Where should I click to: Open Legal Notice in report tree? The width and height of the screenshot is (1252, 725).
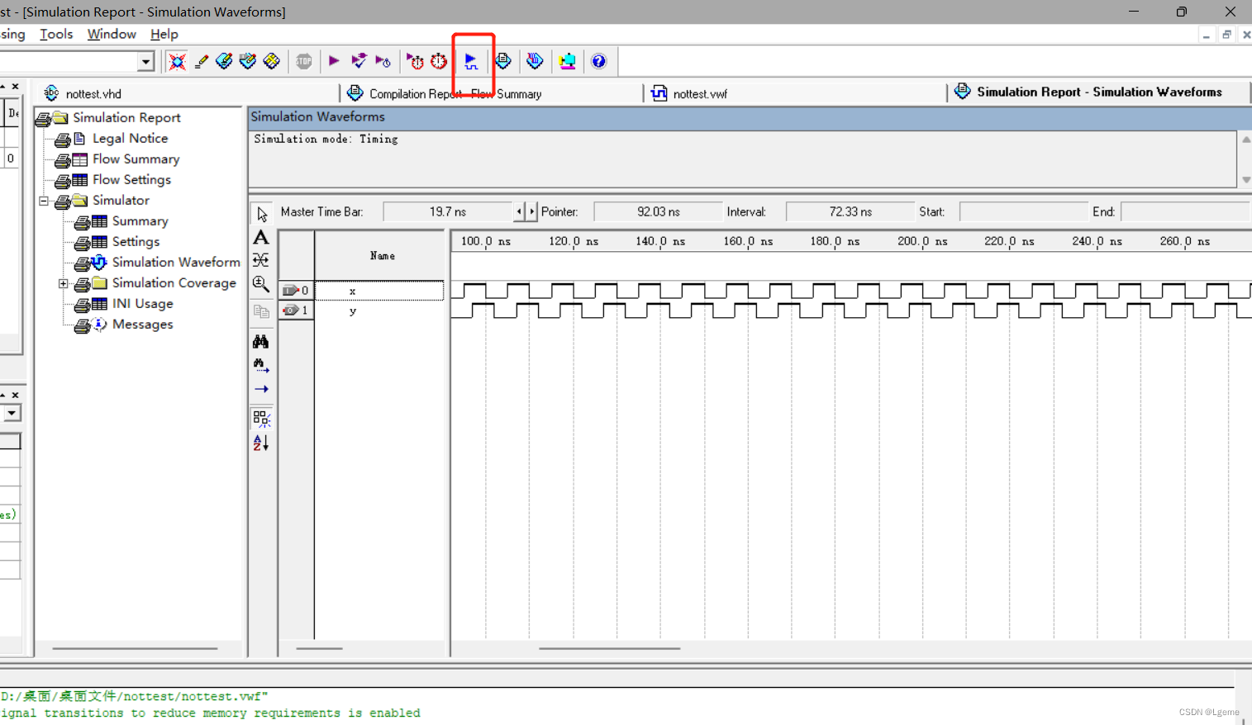coord(130,139)
